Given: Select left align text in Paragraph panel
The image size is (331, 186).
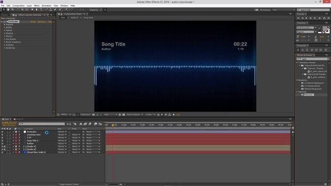Looking at the screenshot, I should [298, 50].
